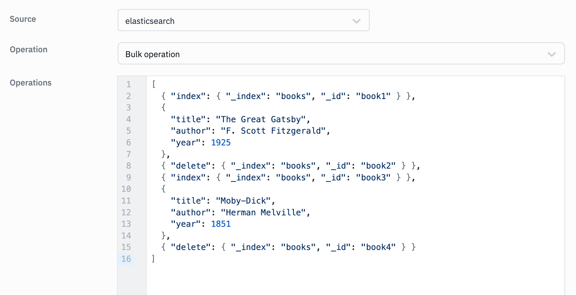Click the chevron arrow in the Source field
The width and height of the screenshot is (576, 295).
click(x=356, y=21)
